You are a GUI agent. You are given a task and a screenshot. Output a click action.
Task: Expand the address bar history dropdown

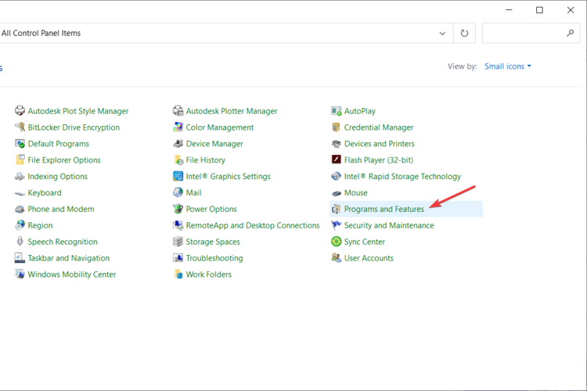tap(443, 34)
